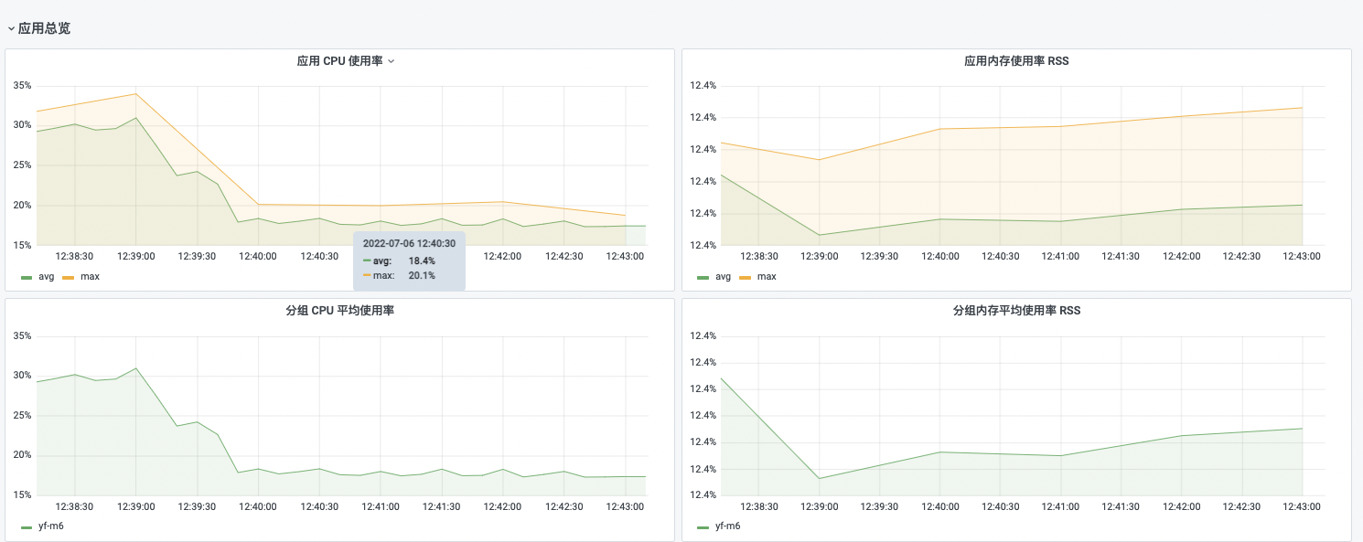The image size is (1363, 542).
Task: Click orange max swatch in 应用内存使用率 legend
Action: (745, 277)
